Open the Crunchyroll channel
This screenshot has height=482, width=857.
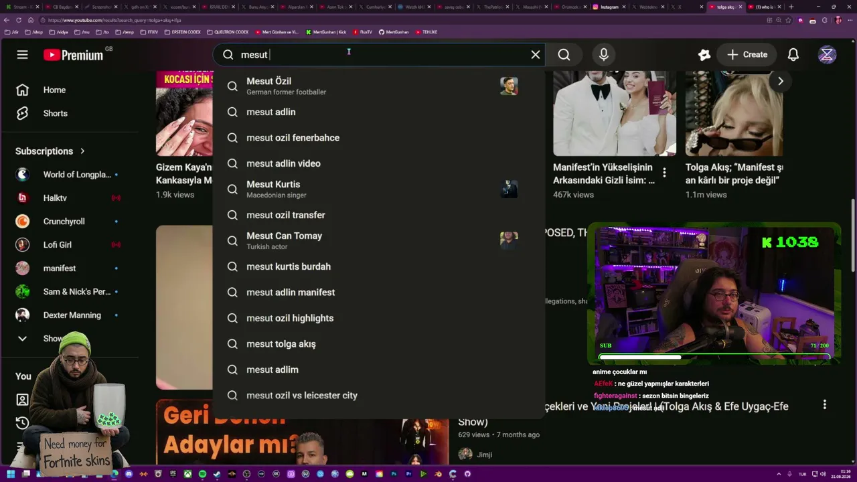(x=67, y=222)
